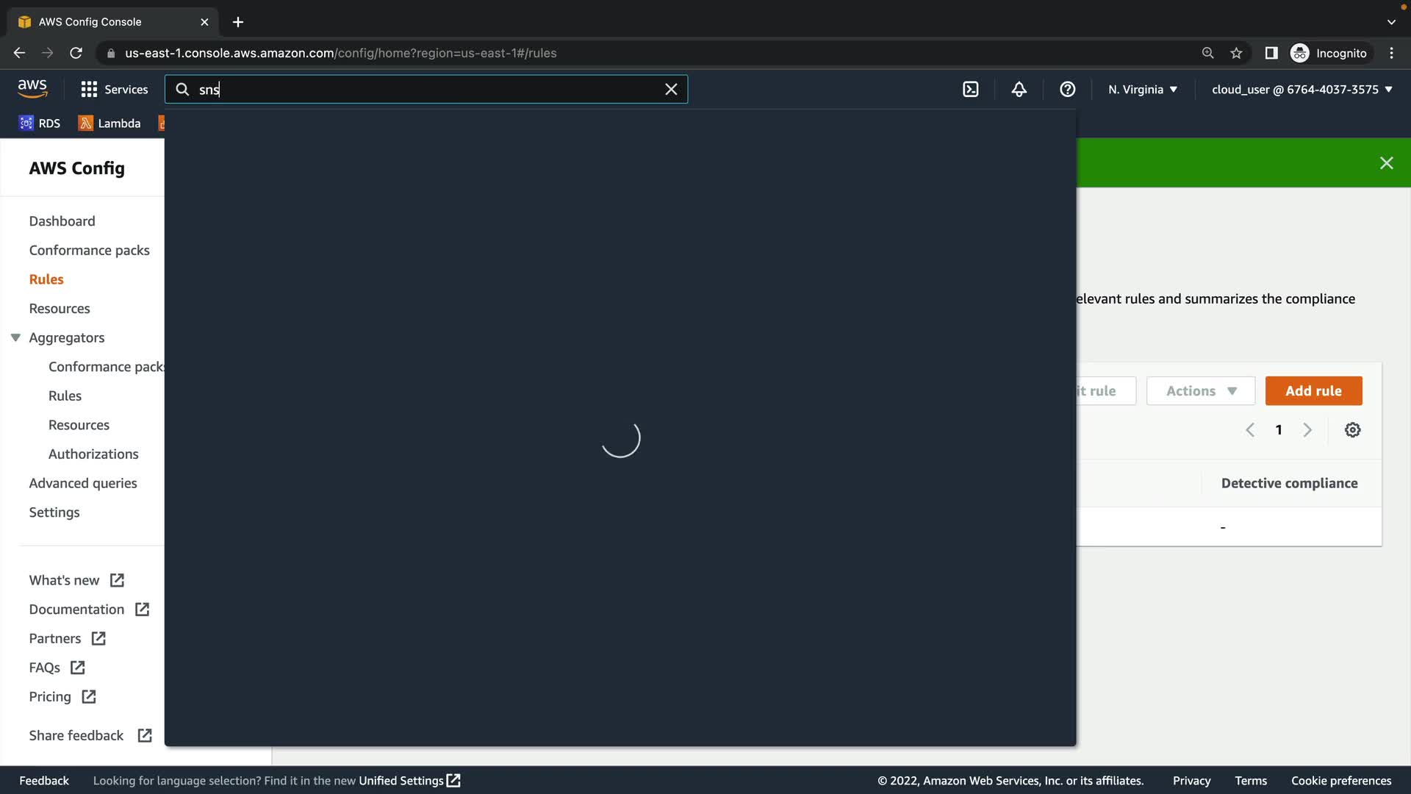Expand N. Virginia region dropdown

point(1143,89)
